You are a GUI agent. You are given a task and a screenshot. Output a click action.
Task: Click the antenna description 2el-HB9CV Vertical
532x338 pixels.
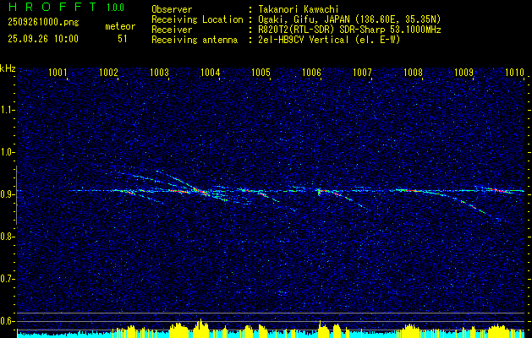tap(328, 40)
